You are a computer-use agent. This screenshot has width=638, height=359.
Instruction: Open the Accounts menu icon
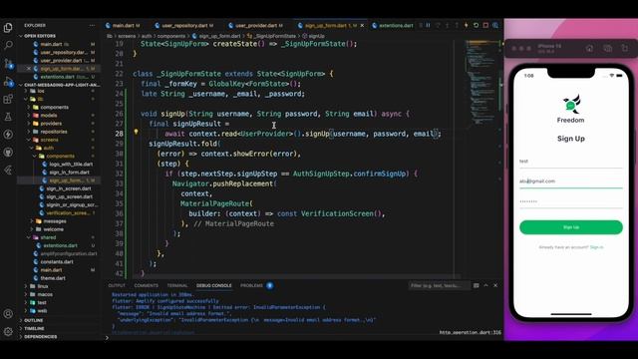(8, 314)
